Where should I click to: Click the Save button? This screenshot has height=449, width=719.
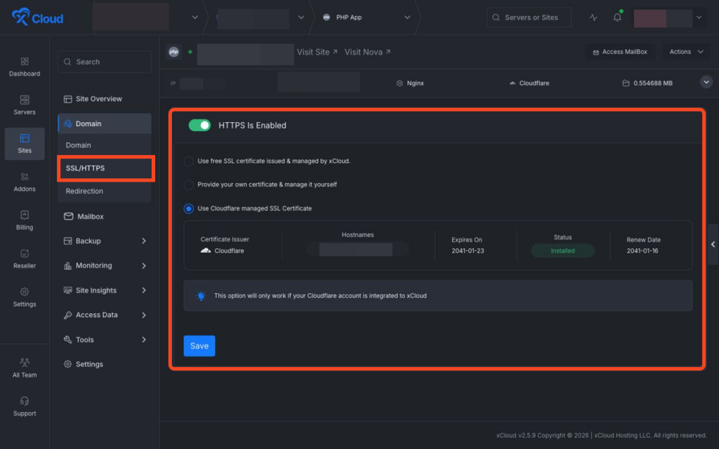[x=199, y=346]
